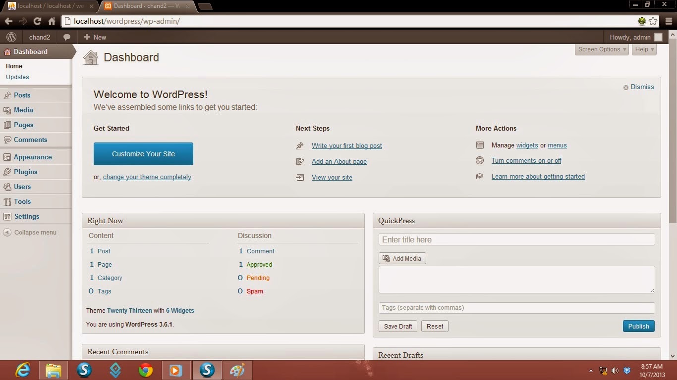Open Dashboard in the sidebar menu
The height and width of the screenshot is (380, 677).
[36, 51]
